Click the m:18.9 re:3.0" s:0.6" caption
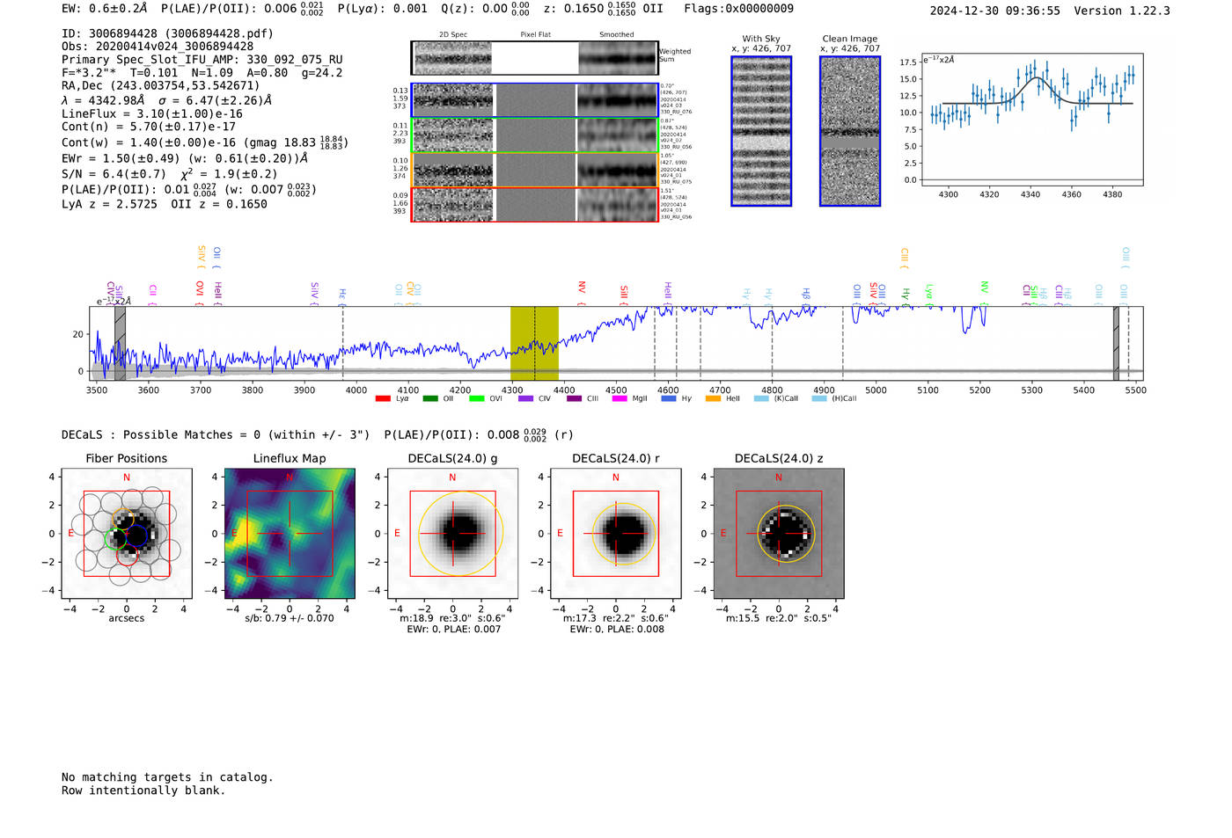 452,618
